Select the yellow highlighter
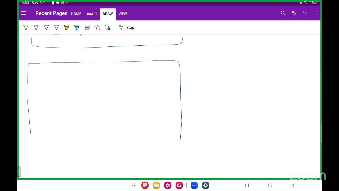The width and height of the screenshot is (339, 191). pyautogui.click(x=66, y=27)
